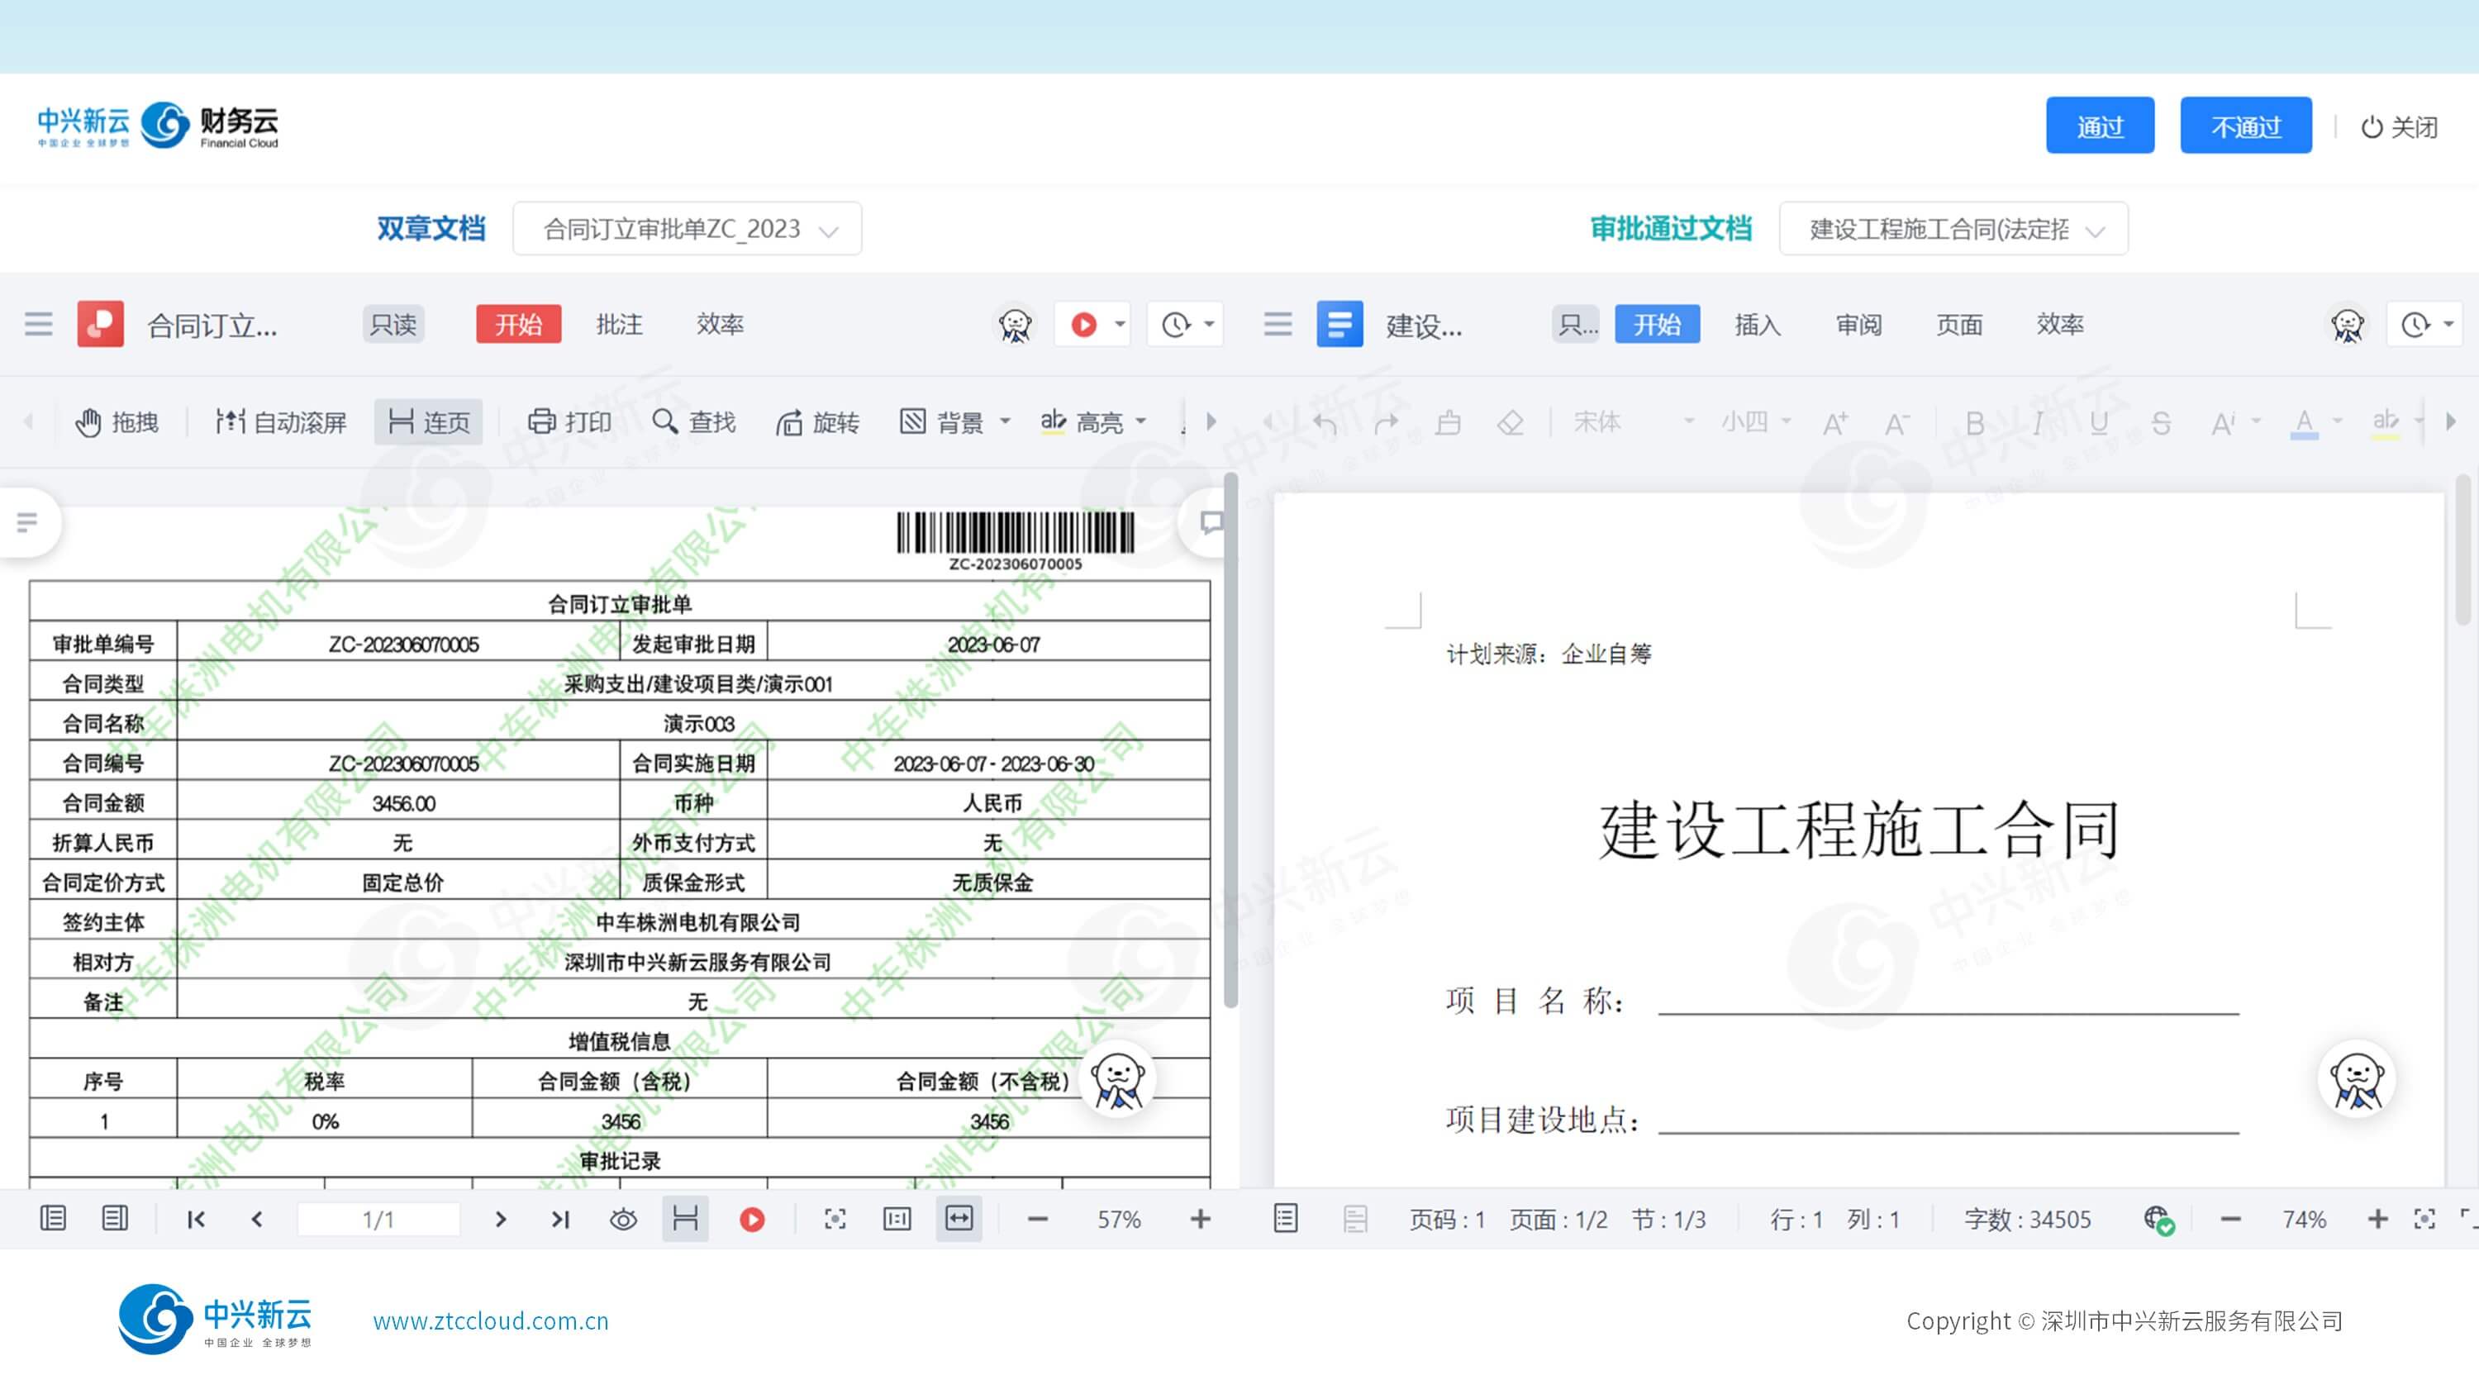Click the 不通过 reject button

2245,125
